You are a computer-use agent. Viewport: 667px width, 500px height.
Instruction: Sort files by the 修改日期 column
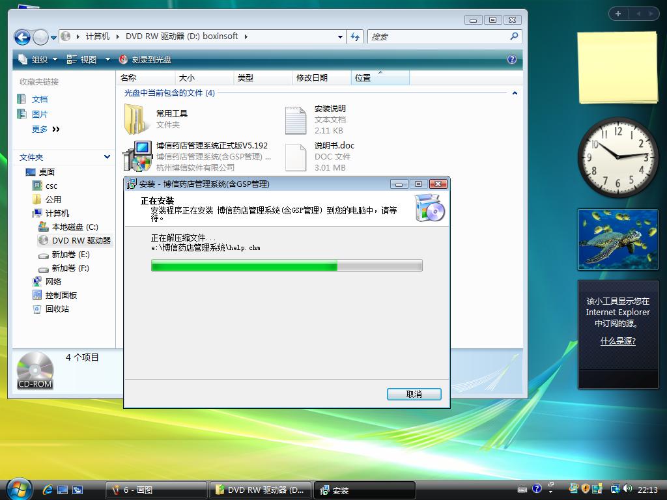tap(312, 77)
